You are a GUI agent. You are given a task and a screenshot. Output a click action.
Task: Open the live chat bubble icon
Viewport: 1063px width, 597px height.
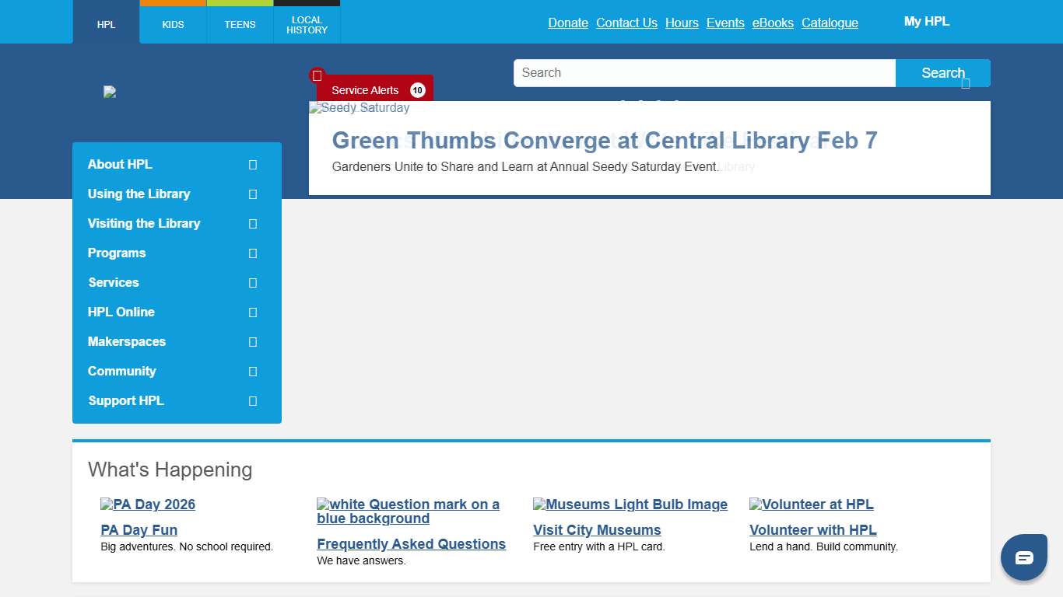coord(1023,557)
